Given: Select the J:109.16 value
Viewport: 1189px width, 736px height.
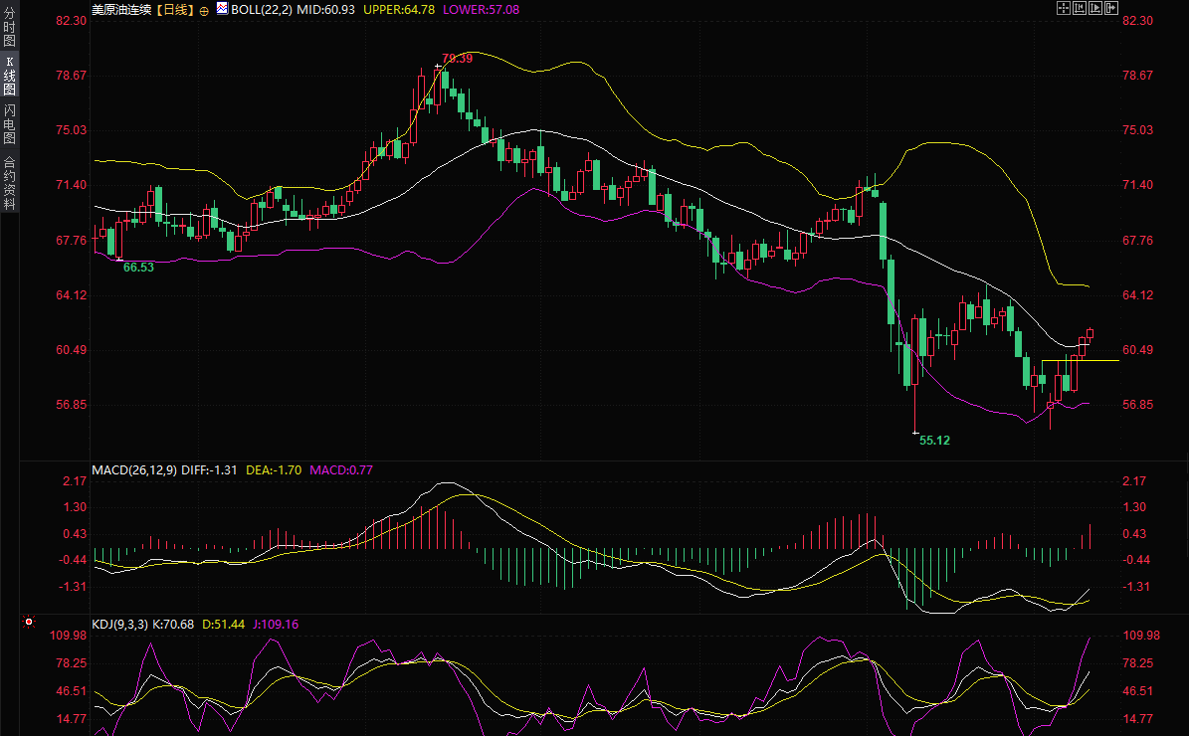Looking at the screenshot, I should pyautogui.click(x=276, y=625).
